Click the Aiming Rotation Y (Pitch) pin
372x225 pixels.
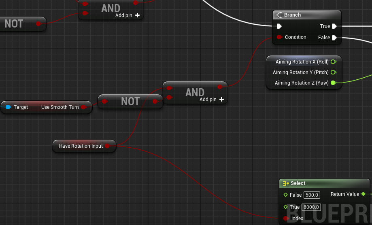coord(334,72)
